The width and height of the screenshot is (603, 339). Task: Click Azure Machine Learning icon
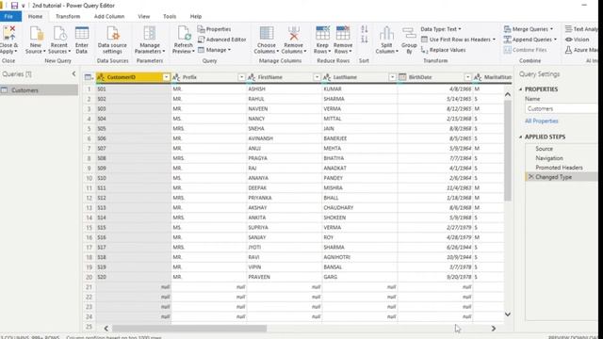[x=569, y=50]
